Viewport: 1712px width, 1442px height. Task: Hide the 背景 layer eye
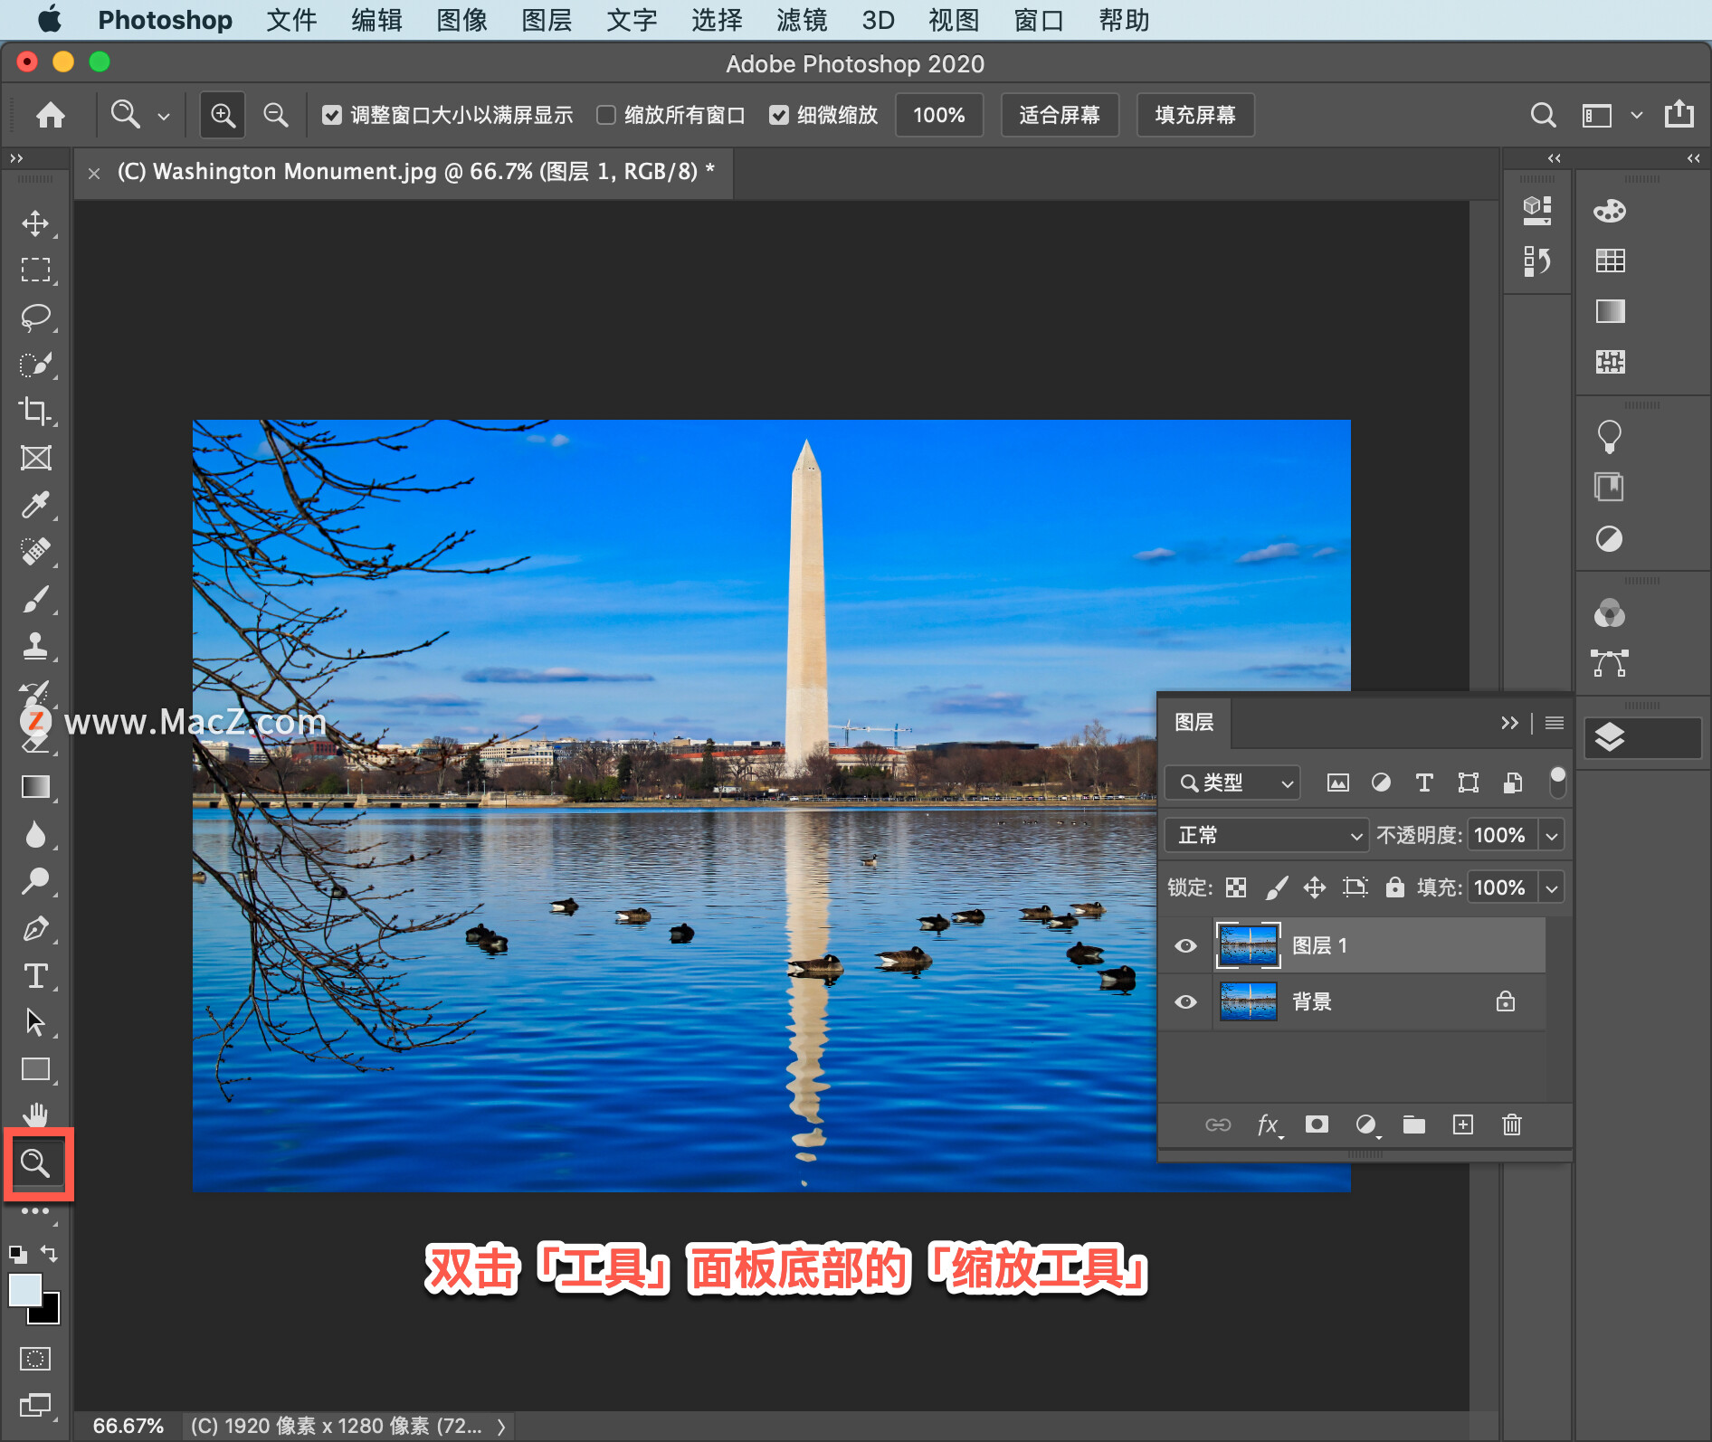pos(1185,1002)
